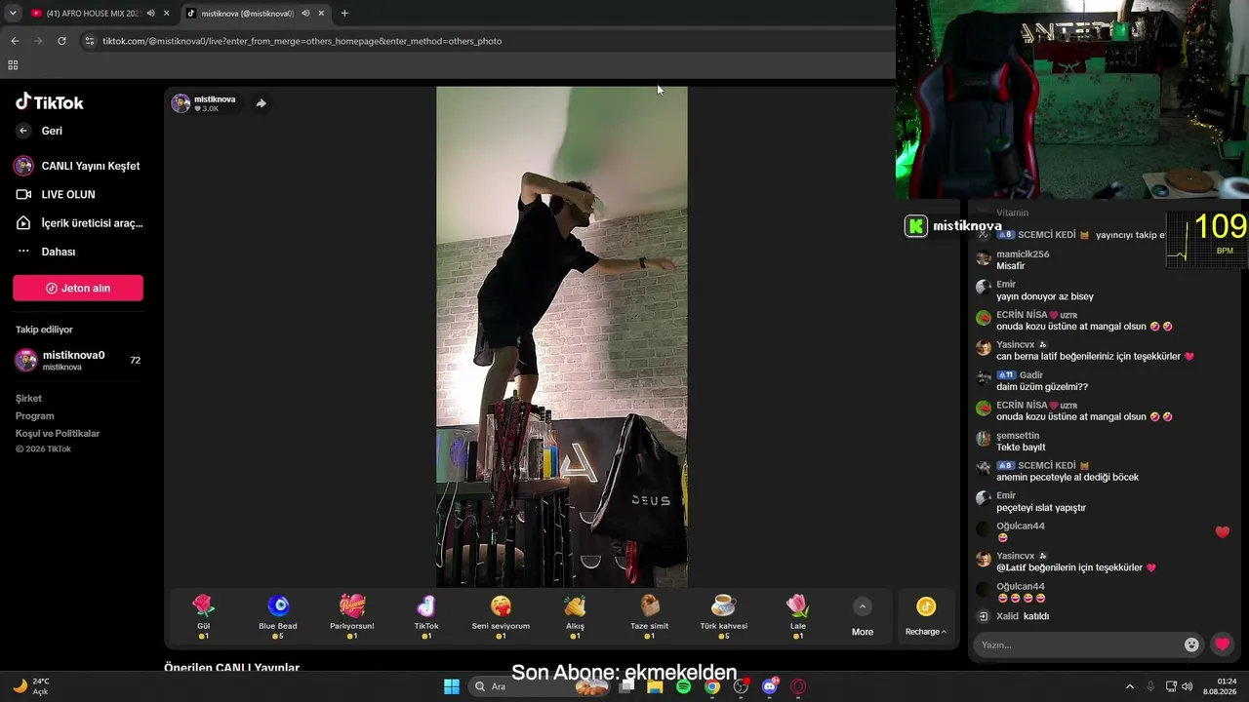Mute the mistiknova tab audio
Image resolution: width=1249 pixels, height=702 pixels.
click(x=304, y=14)
